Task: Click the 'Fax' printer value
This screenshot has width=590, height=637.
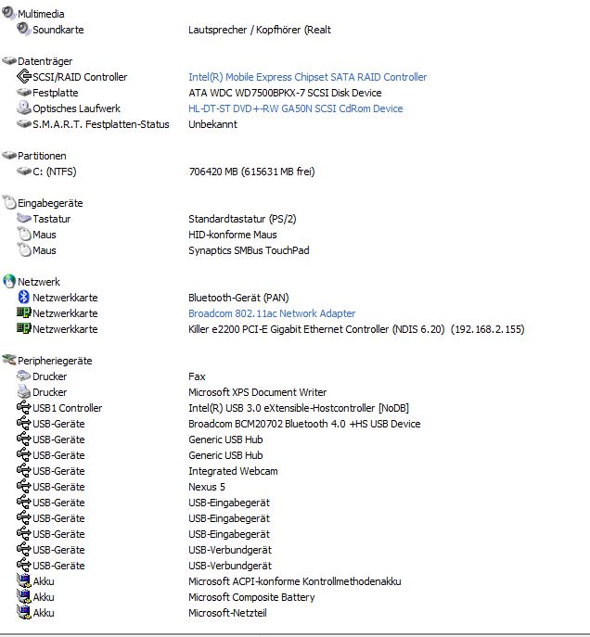Action: click(x=197, y=376)
